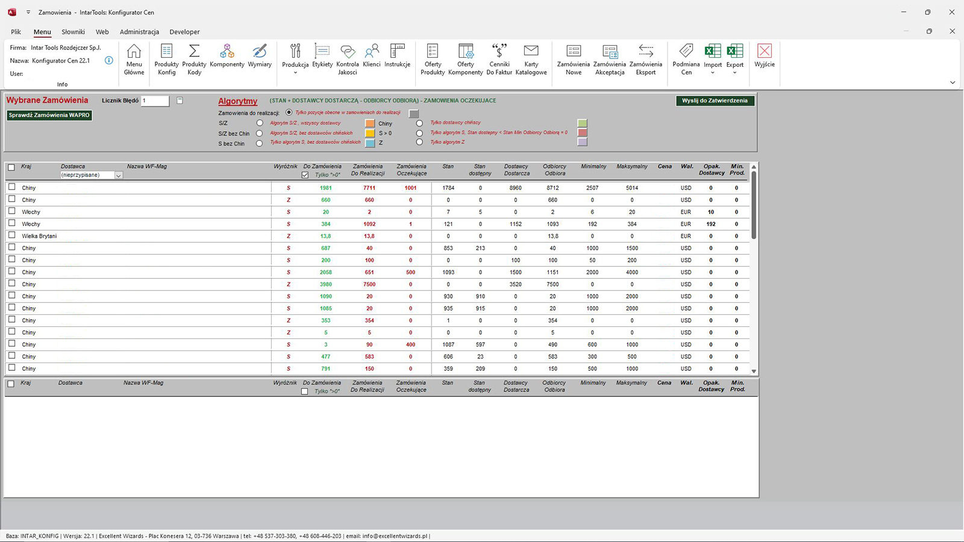Open the Plik menu tab
This screenshot has width=964, height=542.
point(16,32)
